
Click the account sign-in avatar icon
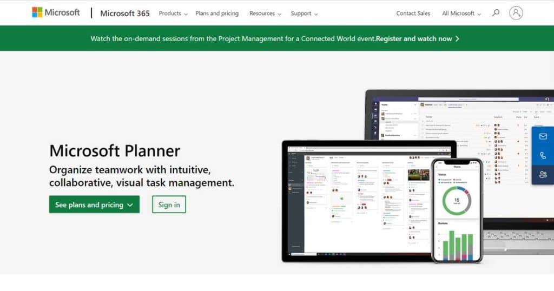point(516,13)
